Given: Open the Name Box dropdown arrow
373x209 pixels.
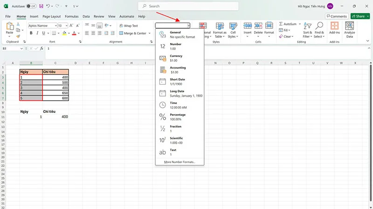Looking at the screenshot, I should coord(21,48).
